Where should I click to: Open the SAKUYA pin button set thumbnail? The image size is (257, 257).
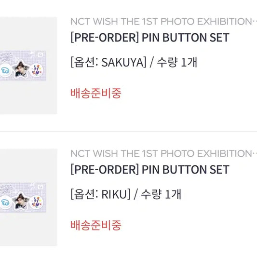point(28,66)
